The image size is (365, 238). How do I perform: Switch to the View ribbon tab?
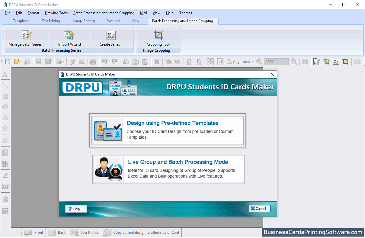click(x=135, y=21)
